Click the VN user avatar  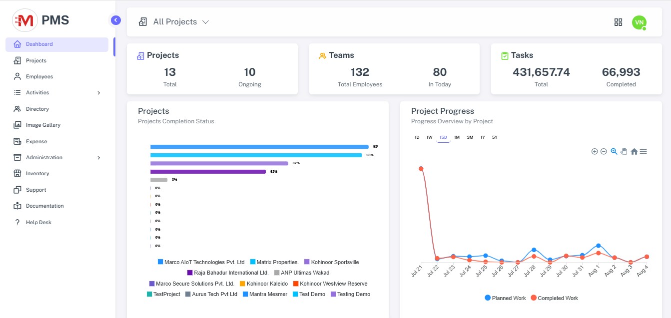point(639,22)
